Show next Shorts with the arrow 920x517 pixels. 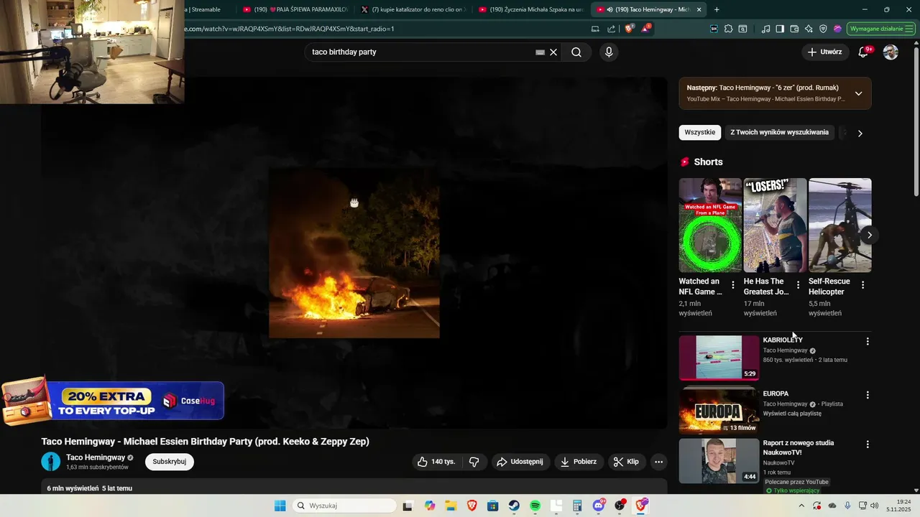869,235
